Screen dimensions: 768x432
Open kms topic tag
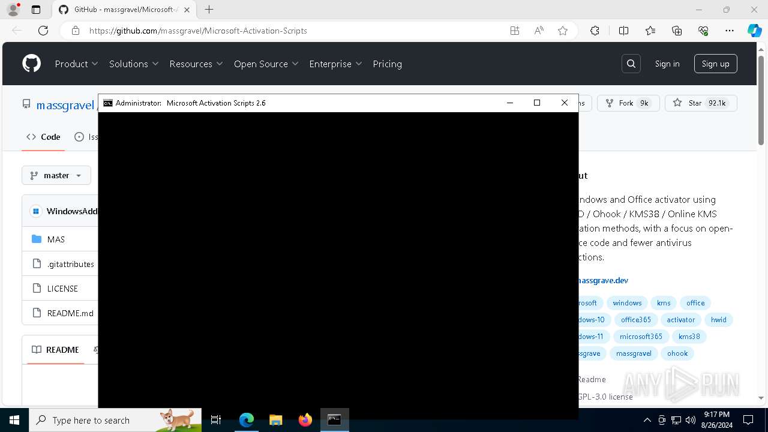[x=664, y=303]
